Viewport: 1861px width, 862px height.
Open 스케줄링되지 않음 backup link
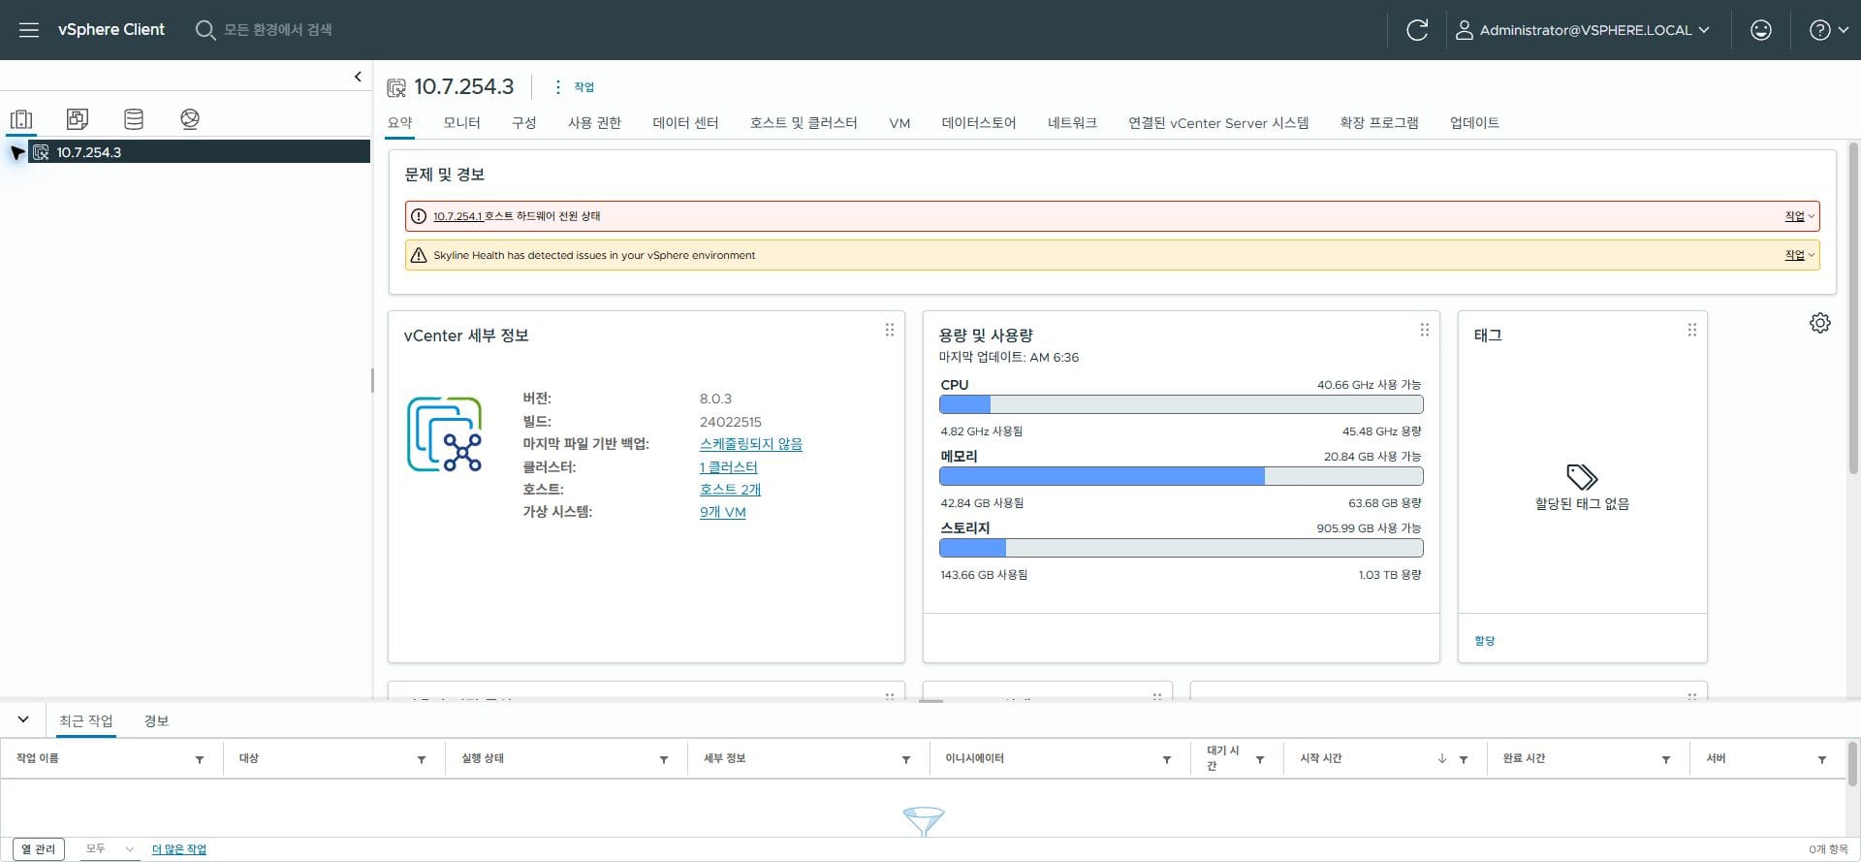(750, 444)
